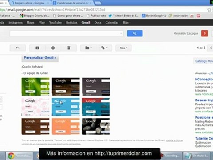Open the Botón Google+1 bookmark

pyautogui.click(x=154, y=16)
